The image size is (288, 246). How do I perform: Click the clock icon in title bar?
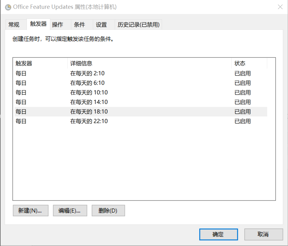[8, 7]
